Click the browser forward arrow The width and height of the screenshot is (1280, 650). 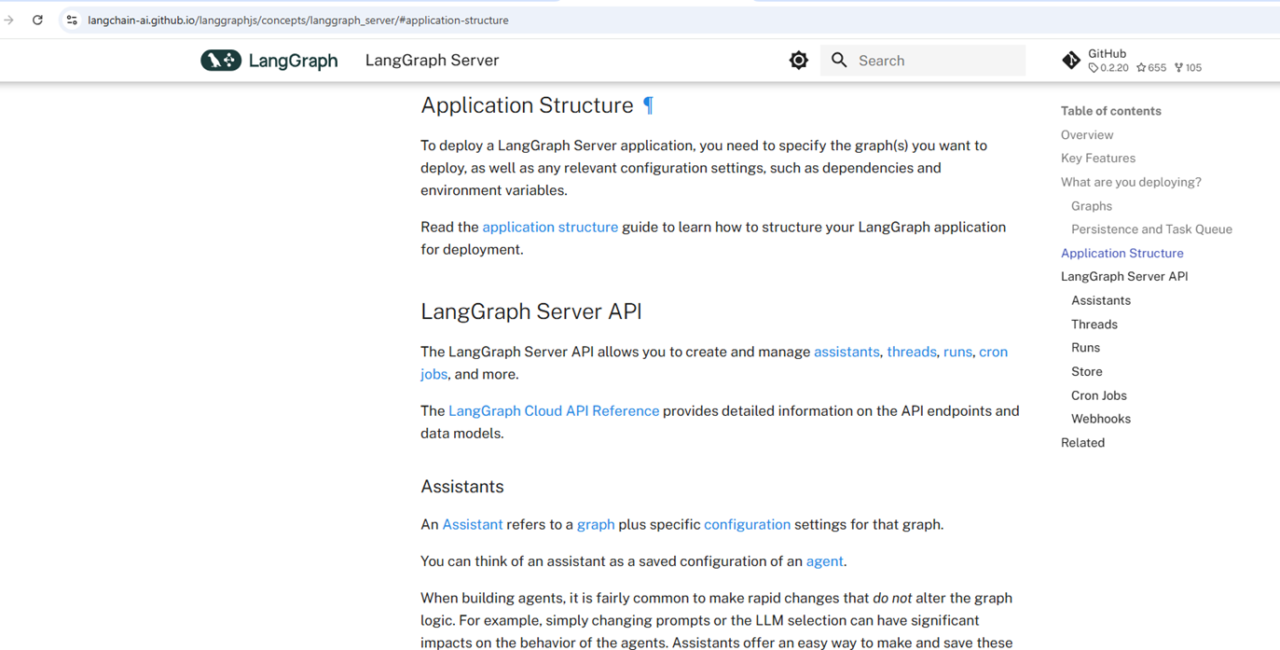pyautogui.click(x=9, y=20)
